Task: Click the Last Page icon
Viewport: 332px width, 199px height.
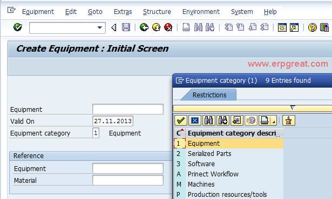Action: pyautogui.click(x=265, y=27)
